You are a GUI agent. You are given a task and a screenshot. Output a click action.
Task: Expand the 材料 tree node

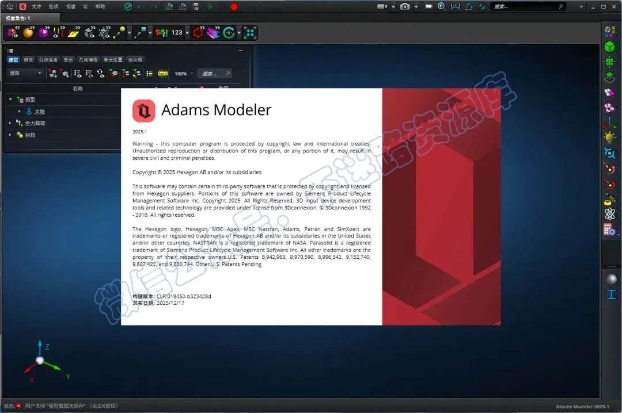(10, 135)
